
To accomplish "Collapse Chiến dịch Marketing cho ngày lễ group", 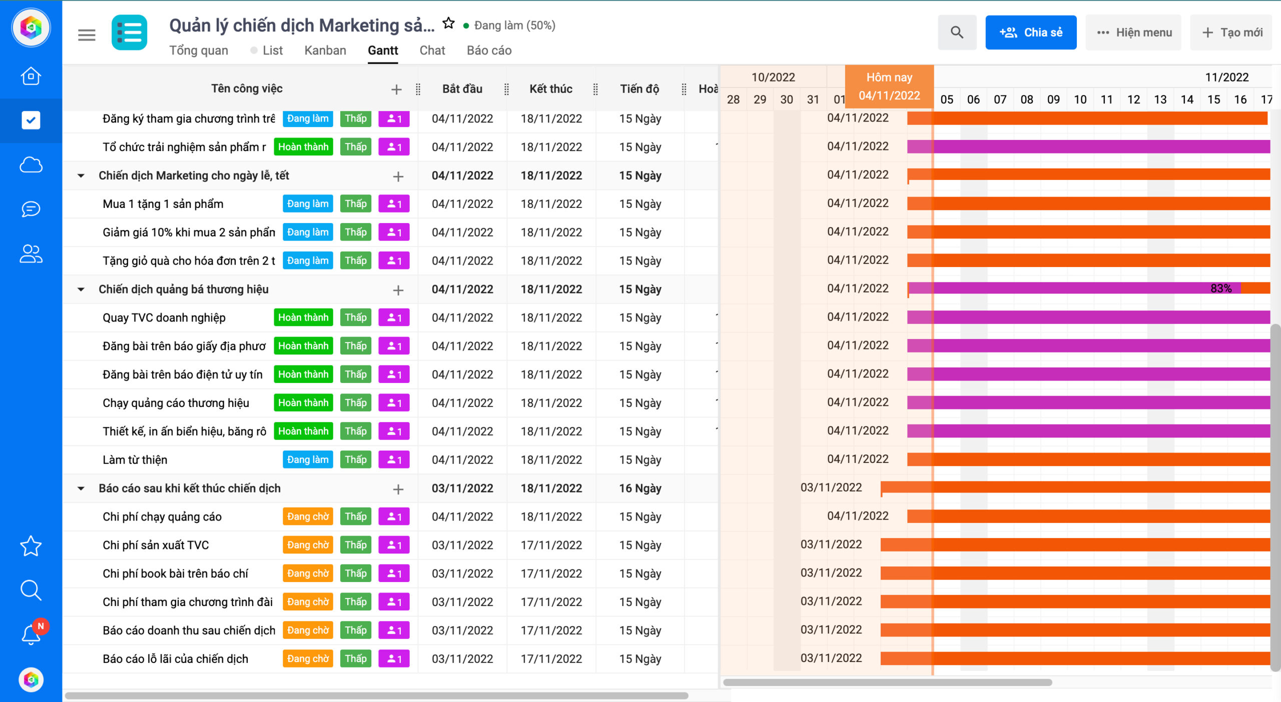I will tap(81, 175).
